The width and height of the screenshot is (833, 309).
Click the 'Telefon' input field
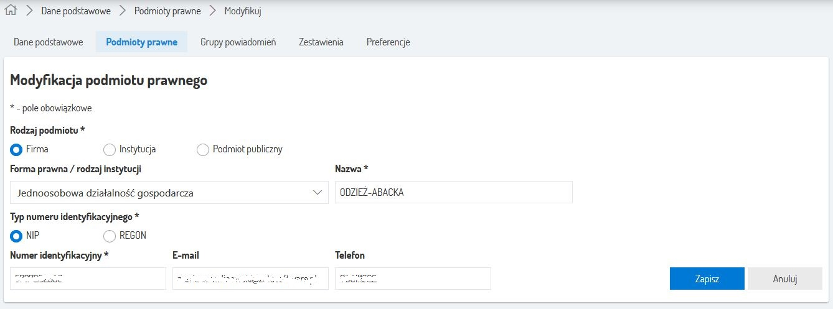pyautogui.click(x=413, y=279)
